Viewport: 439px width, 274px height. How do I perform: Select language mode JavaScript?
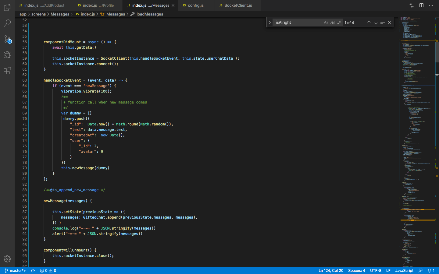[404, 271]
